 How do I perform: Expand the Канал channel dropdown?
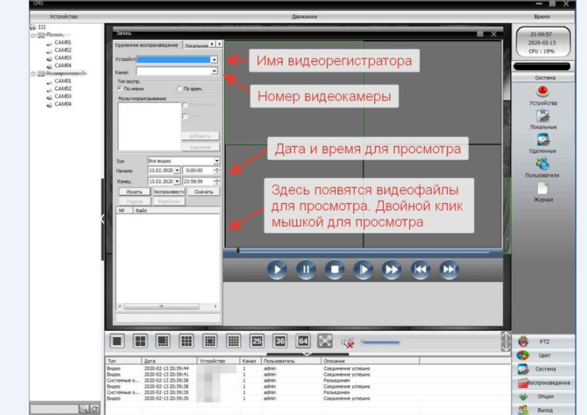[x=214, y=71]
